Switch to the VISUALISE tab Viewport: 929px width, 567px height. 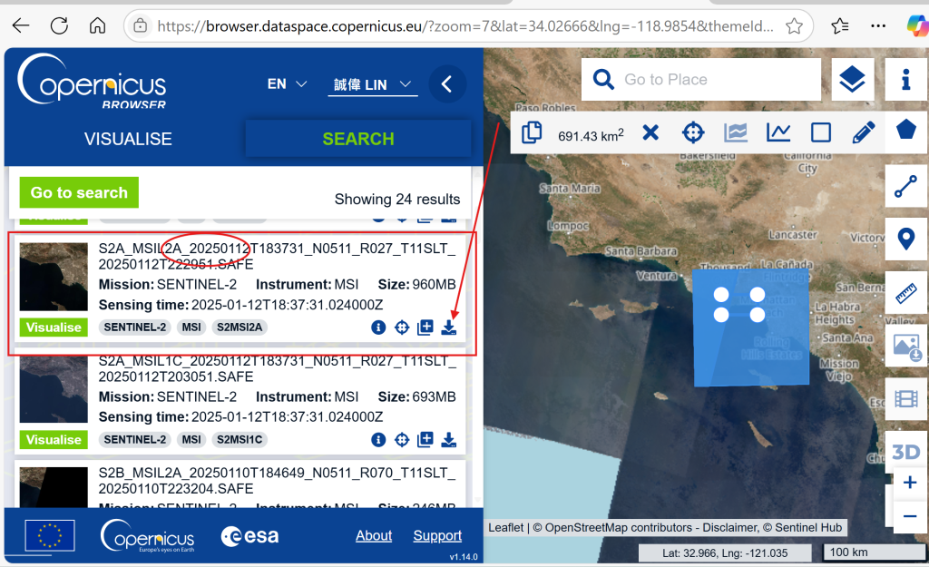coord(128,139)
